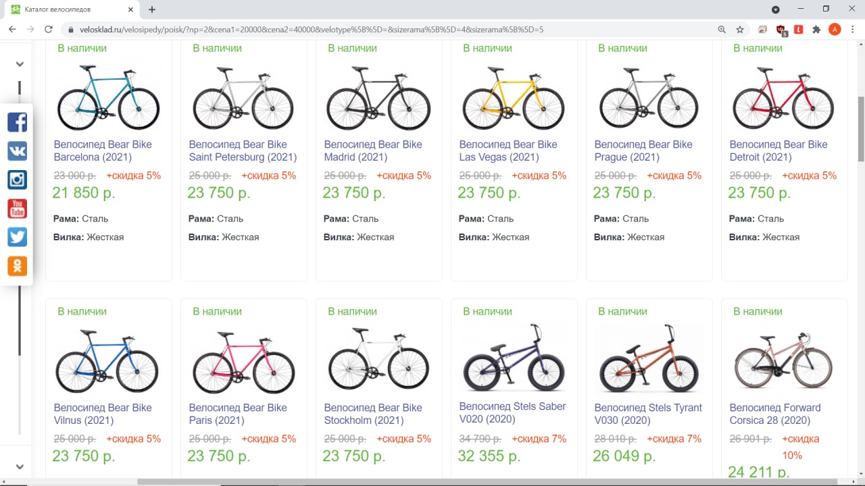Click the black Madrid bike photo

point(378,98)
